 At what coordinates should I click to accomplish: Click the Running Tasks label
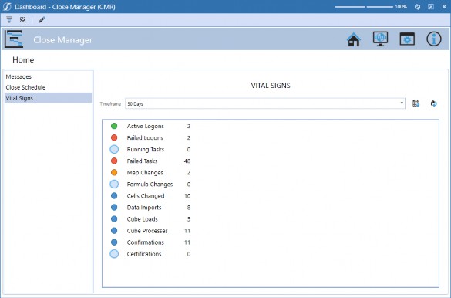(146, 150)
